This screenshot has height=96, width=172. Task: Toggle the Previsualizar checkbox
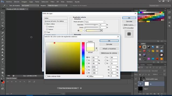[x=124, y=28]
